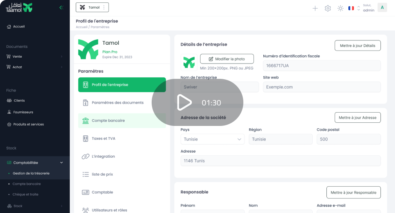
Task: Click the Taxes et TVA icon
Action: pyautogui.click(x=86, y=138)
